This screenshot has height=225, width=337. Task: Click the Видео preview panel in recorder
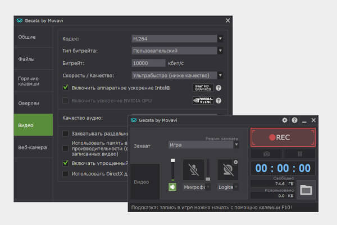pyautogui.click(x=145, y=182)
